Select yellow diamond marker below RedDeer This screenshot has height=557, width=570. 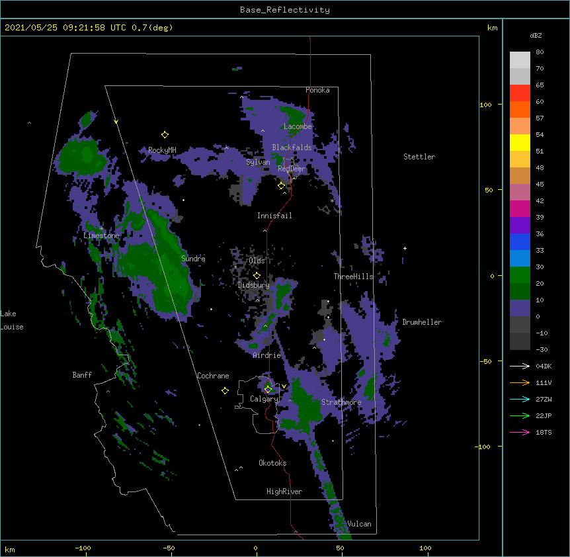[281, 186]
